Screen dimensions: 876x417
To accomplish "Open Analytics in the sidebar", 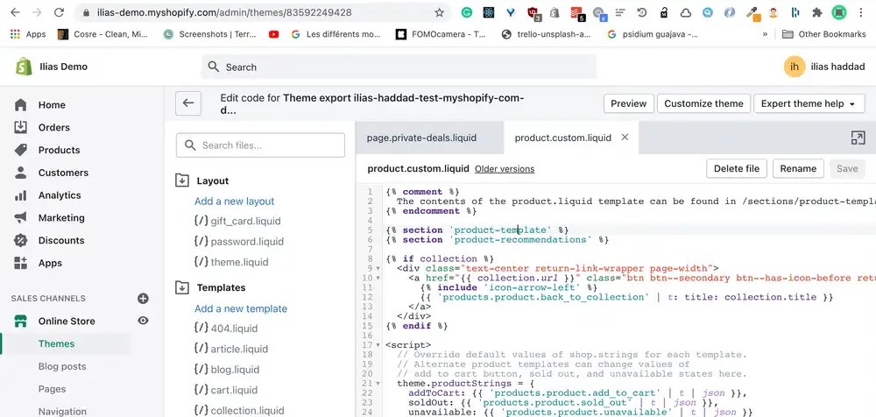I will point(59,195).
